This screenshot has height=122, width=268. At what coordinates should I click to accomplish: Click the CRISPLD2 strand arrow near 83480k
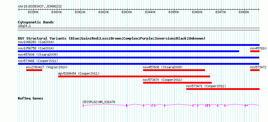(247, 105)
